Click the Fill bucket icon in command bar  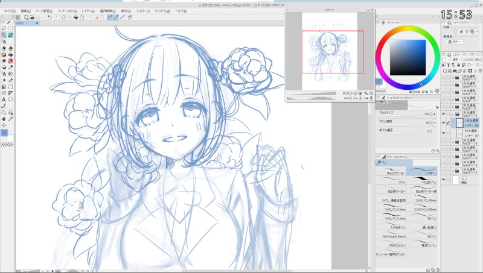pos(75,17)
